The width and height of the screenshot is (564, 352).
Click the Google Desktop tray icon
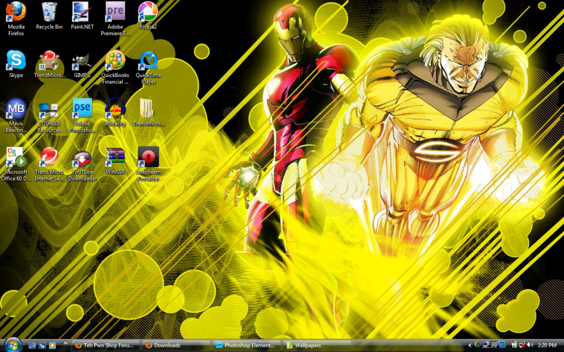point(478,345)
